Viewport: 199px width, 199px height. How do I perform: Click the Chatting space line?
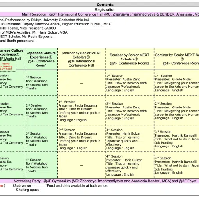point(27,190)
